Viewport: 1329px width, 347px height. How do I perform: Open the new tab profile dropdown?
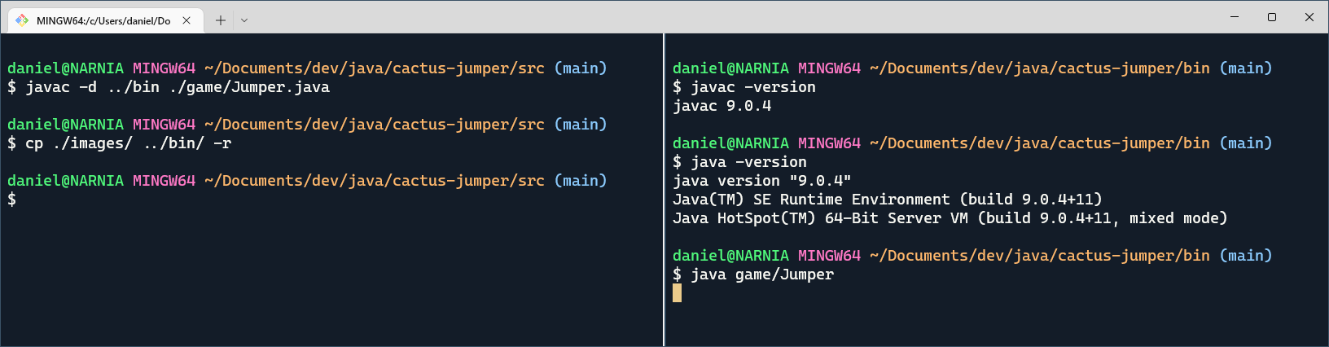pyautogui.click(x=243, y=20)
